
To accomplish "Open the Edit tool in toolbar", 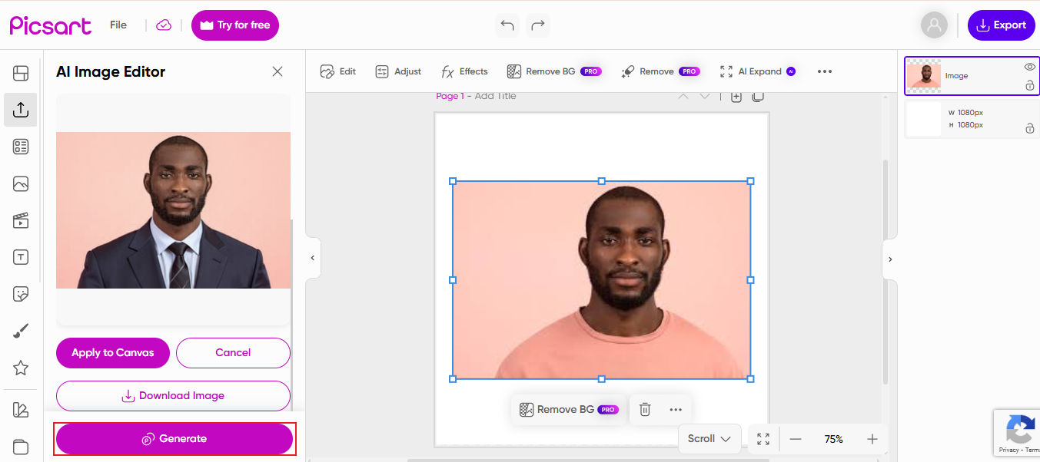I will [338, 71].
